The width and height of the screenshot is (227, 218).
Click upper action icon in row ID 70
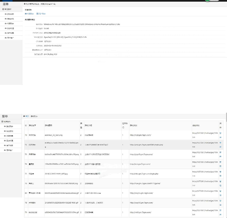pos(220,133)
